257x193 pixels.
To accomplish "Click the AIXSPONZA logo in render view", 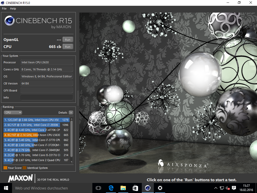I will (183, 164).
